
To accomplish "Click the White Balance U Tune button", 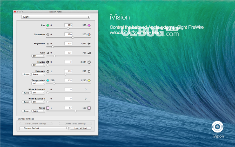I will point(26,93).
